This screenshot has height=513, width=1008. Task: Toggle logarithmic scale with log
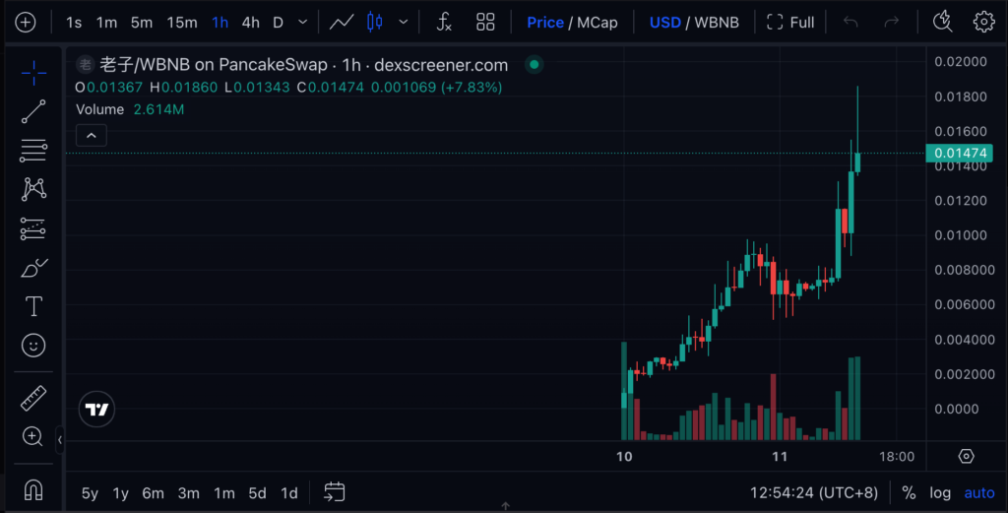940,492
